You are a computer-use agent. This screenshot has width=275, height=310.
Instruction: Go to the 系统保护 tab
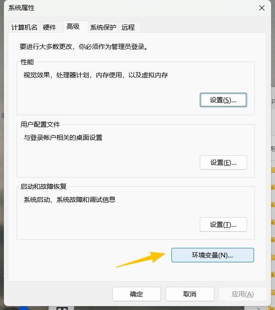coord(103,27)
